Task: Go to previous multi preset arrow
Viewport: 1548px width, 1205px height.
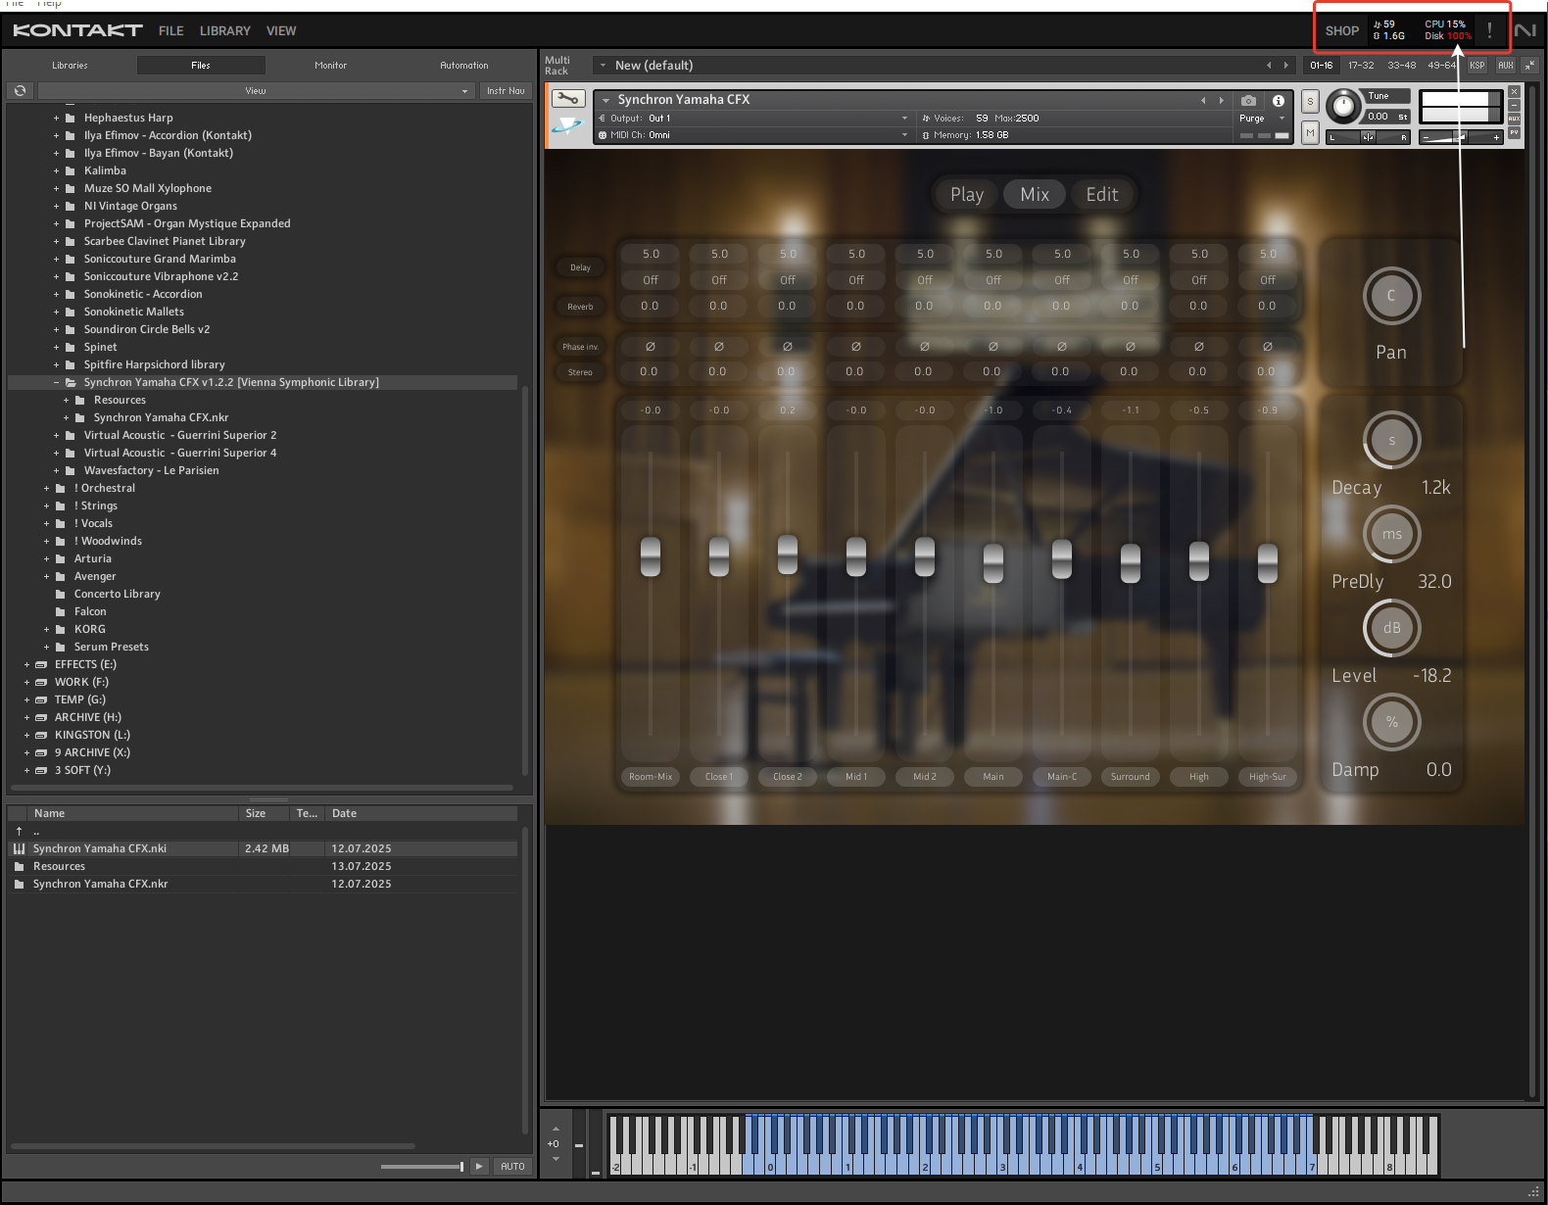Action: pyautogui.click(x=1269, y=66)
